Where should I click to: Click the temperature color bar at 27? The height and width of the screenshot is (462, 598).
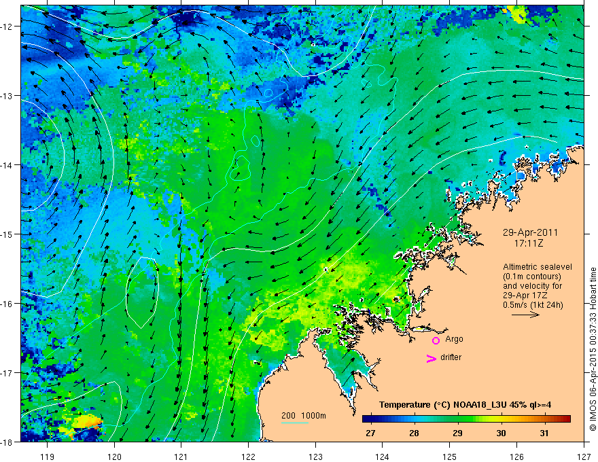(x=370, y=419)
